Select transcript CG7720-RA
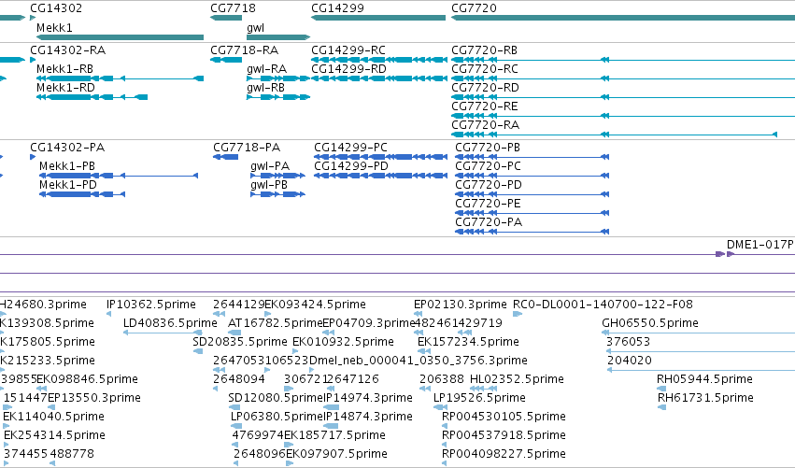This screenshot has width=795, height=468. [x=485, y=125]
